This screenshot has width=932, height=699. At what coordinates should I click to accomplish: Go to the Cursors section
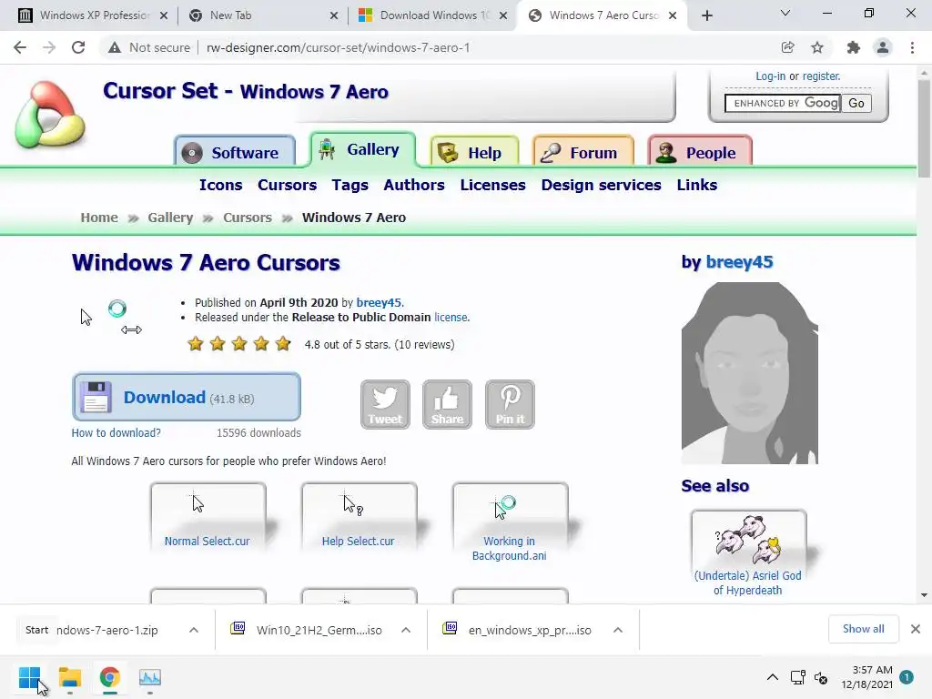[x=287, y=185]
